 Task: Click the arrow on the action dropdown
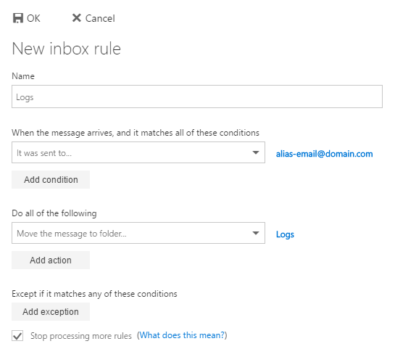256,233
